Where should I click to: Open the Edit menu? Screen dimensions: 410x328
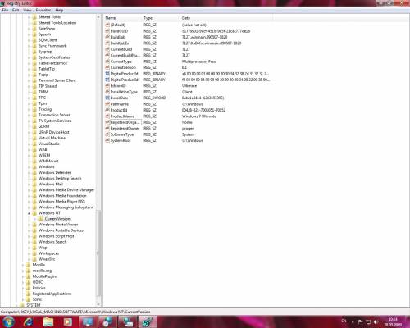[x=16, y=11]
